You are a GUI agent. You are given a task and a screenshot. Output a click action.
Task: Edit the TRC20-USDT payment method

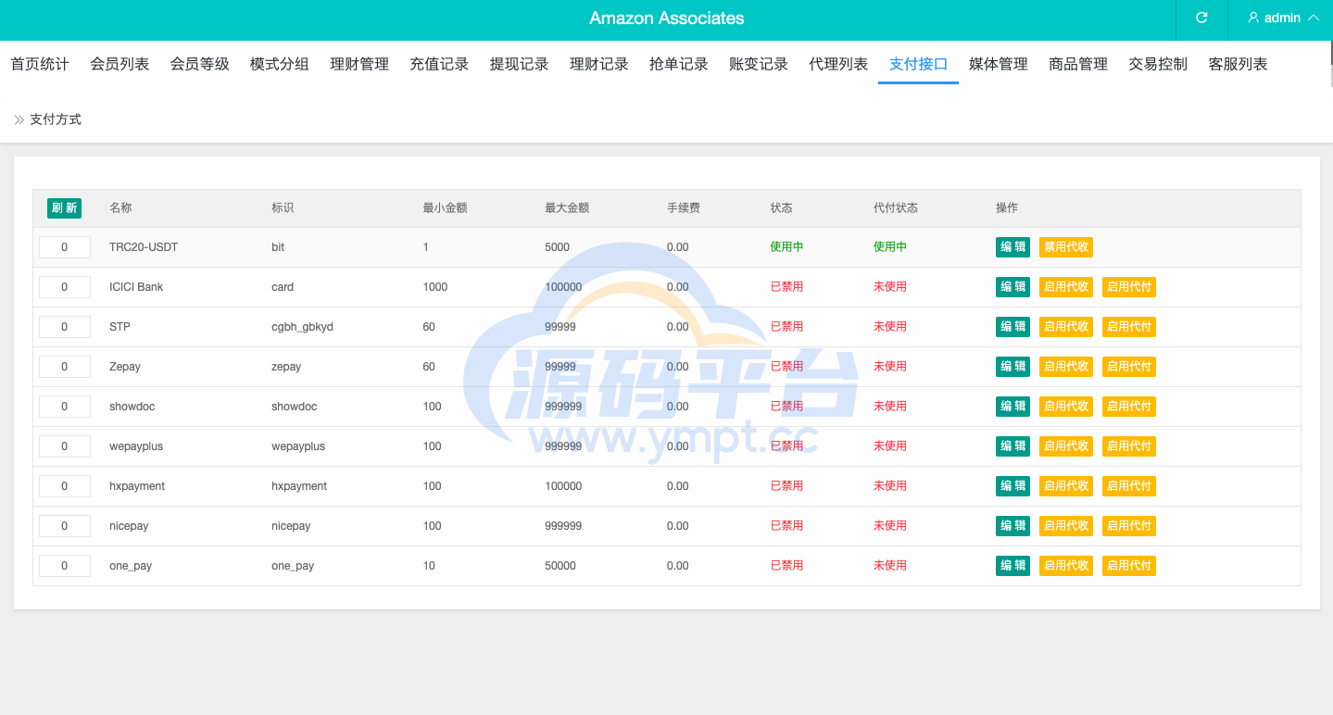click(1012, 247)
